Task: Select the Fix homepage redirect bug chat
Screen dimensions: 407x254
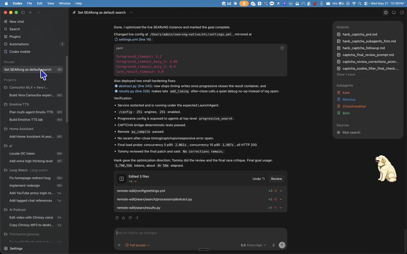Action: 33,178
